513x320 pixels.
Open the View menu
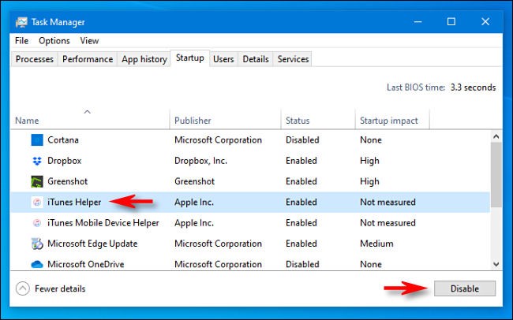click(89, 41)
